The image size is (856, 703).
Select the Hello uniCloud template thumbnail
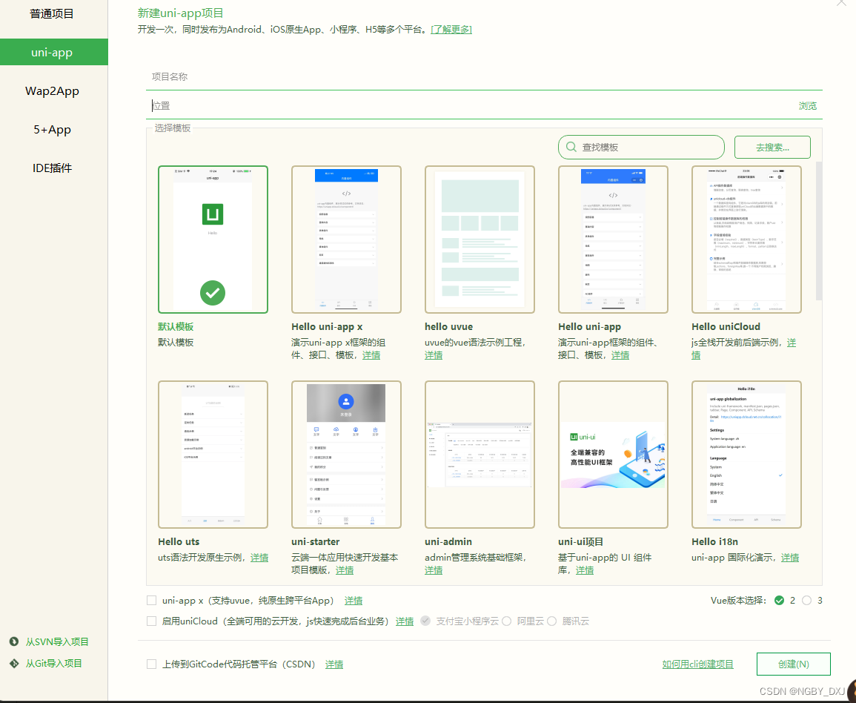click(746, 240)
